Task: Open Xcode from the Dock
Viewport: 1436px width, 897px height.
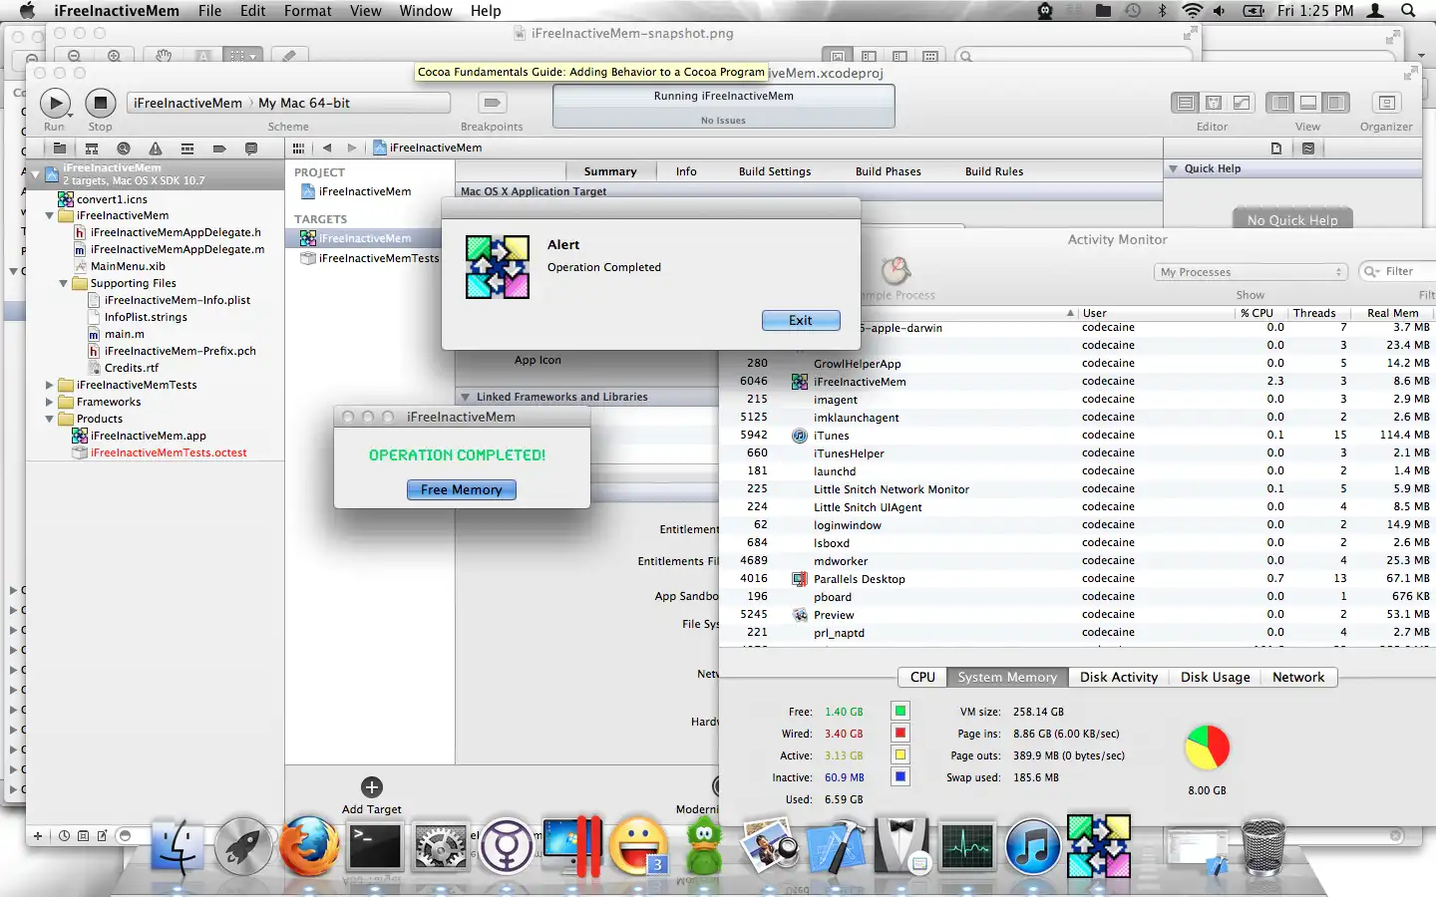Action: tap(836, 847)
